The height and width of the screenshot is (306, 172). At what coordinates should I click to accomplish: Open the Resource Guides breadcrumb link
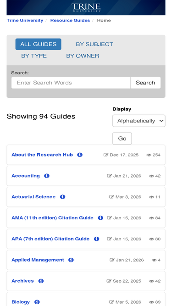pos(70,21)
